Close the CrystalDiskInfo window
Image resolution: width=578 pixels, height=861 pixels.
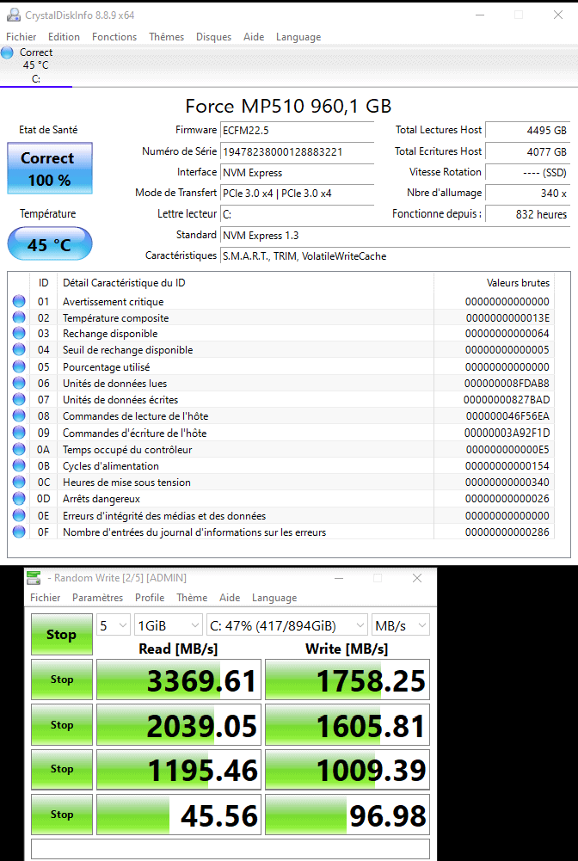click(x=558, y=15)
